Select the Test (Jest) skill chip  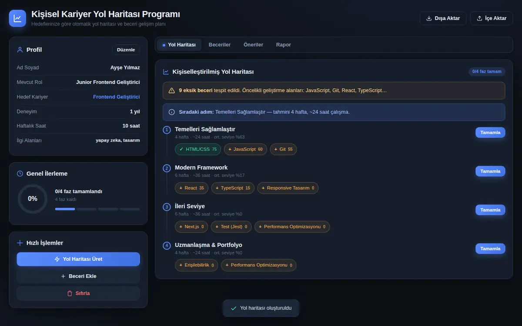(x=231, y=226)
